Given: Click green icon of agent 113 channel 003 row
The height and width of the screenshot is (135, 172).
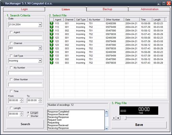Looking at the screenshot, I should 52,34.
